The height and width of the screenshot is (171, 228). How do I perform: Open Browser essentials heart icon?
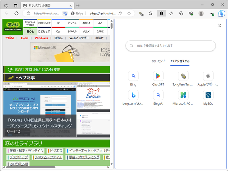[191, 14]
